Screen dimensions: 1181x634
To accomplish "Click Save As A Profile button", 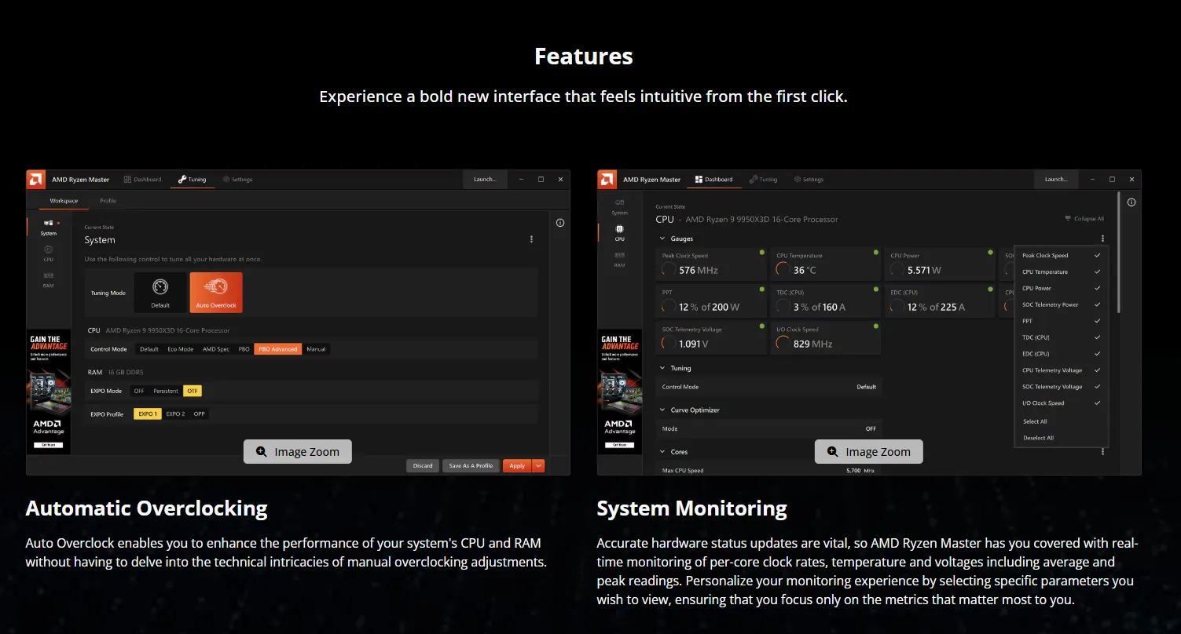I will tap(471, 465).
